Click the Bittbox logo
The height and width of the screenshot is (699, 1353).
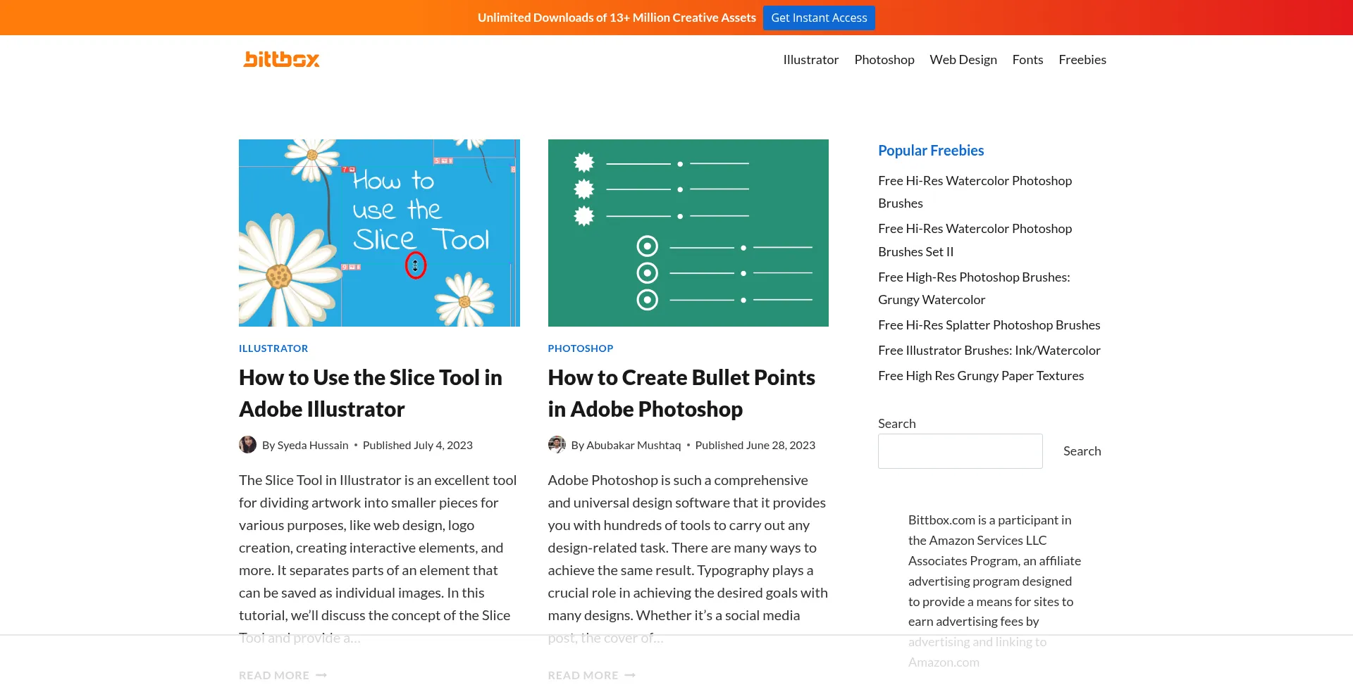(281, 60)
